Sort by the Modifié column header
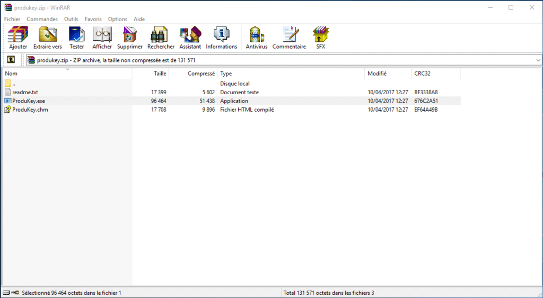The image size is (543, 298). (x=388, y=74)
